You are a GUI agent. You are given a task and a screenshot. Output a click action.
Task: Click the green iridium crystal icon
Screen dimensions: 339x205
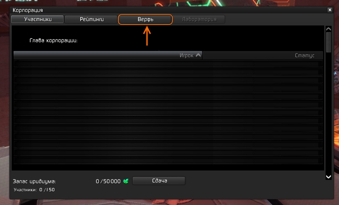126,181
